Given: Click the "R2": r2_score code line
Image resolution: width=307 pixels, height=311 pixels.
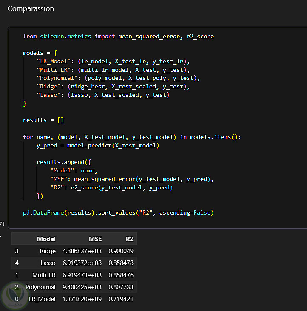Looking at the screenshot, I should click(111, 188).
